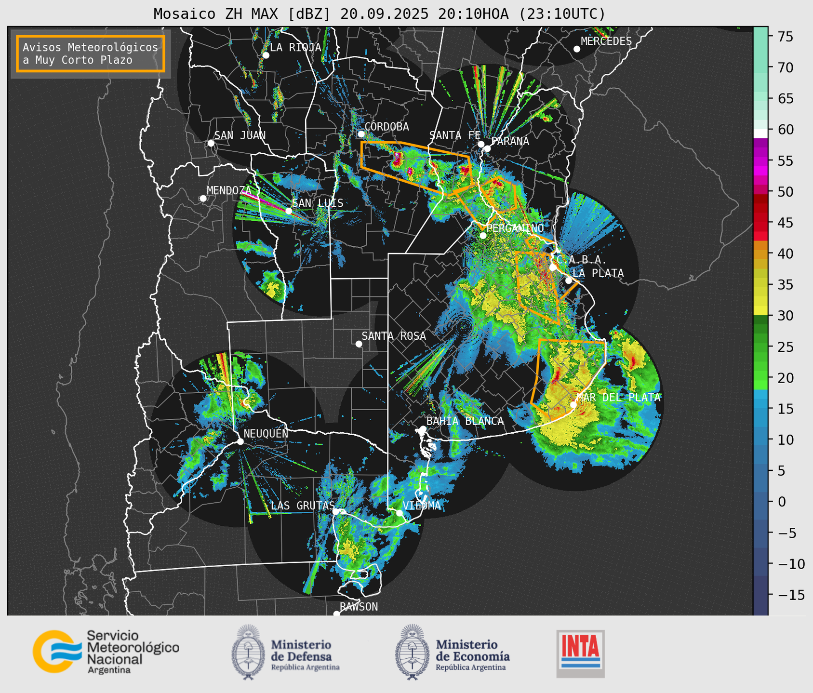
Task: Click the 60 tick label on the dBZ scale
Action: (786, 130)
